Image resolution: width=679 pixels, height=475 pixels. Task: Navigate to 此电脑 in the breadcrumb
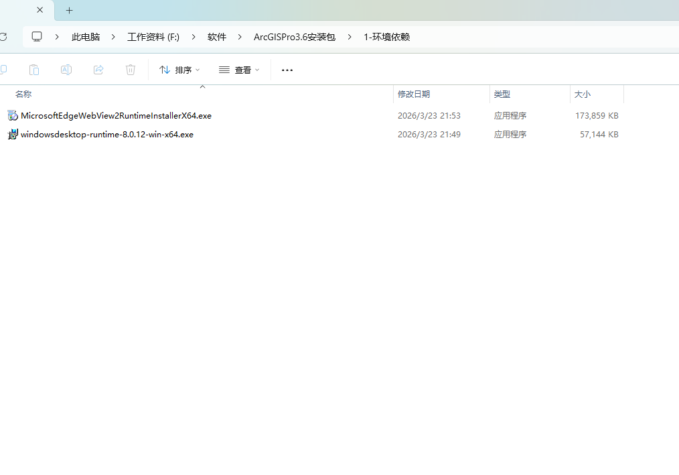pos(86,37)
